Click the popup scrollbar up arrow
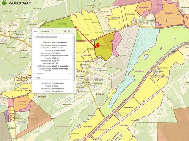The width and height of the screenshot is (189, 141). 74,34
